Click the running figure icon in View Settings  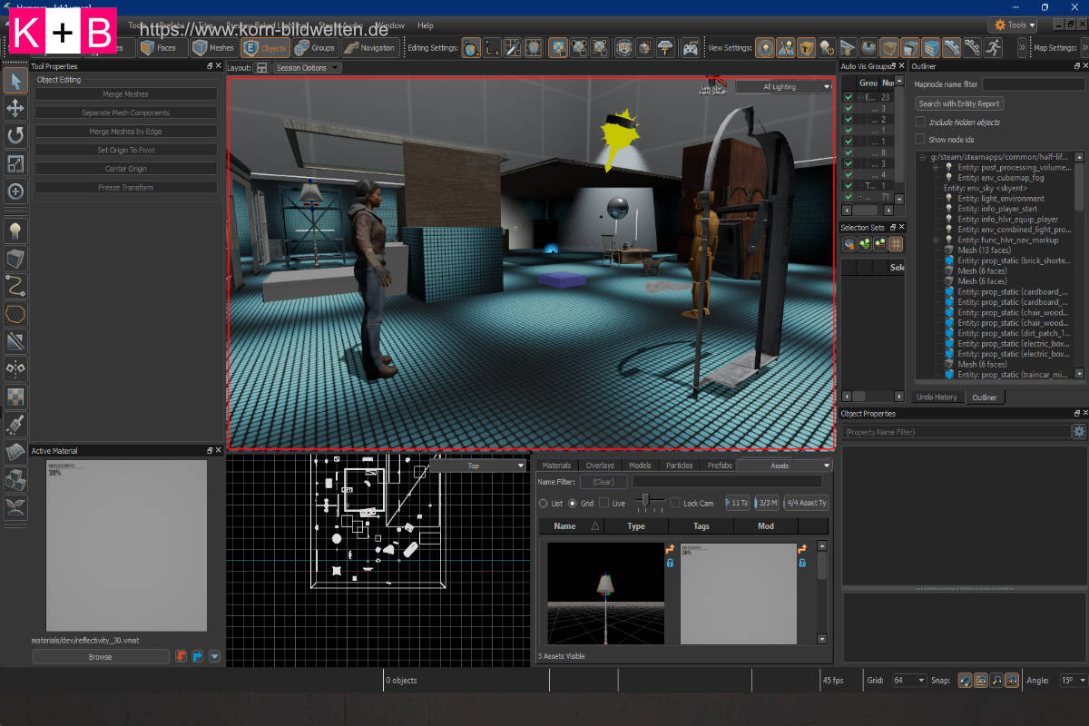[994, 48]
